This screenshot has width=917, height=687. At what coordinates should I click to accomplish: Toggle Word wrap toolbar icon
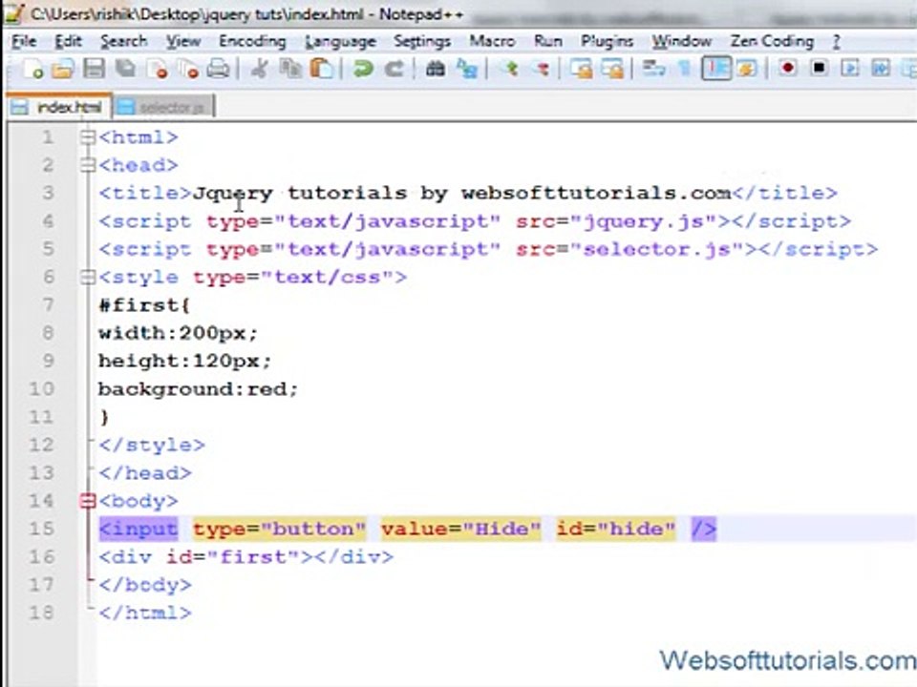click(653, 70)
